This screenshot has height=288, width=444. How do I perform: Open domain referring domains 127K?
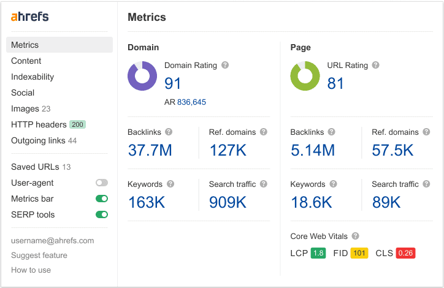tap(228, 150)
